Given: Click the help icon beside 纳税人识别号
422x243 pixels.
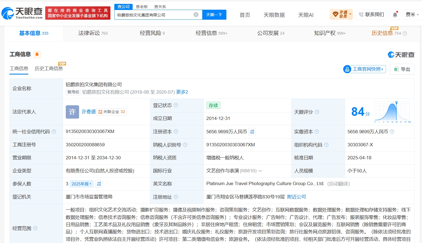Looking at the screenshot, I should (x=185, y=145).
